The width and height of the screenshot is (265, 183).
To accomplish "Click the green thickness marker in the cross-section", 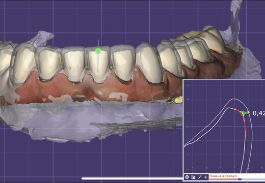I will tap(246, 113).
